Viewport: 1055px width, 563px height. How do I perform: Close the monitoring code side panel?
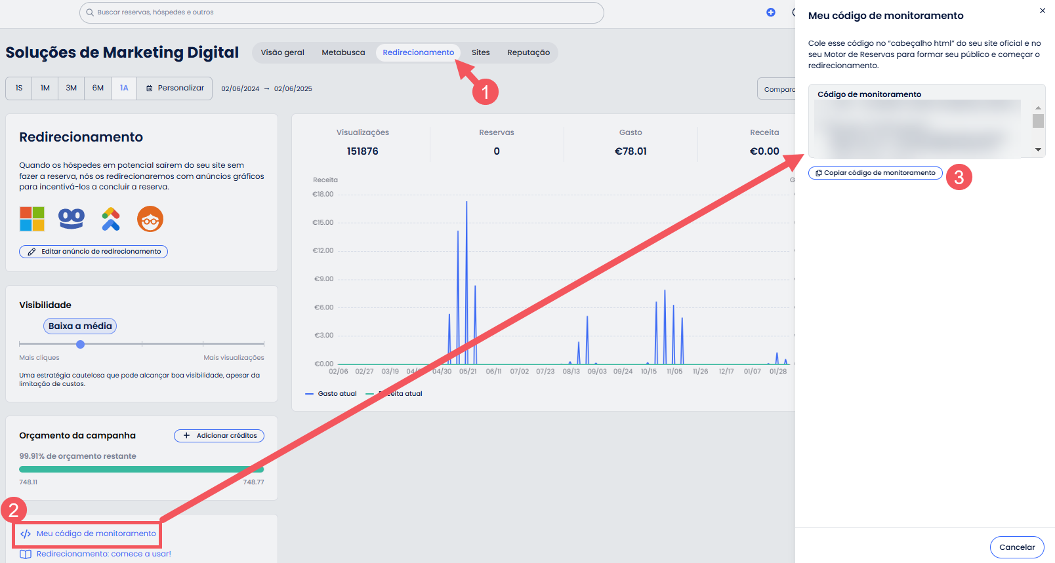coord(1043,10)
